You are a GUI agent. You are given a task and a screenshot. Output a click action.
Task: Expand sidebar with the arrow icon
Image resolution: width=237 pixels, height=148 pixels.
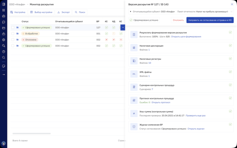pos(4,75)
